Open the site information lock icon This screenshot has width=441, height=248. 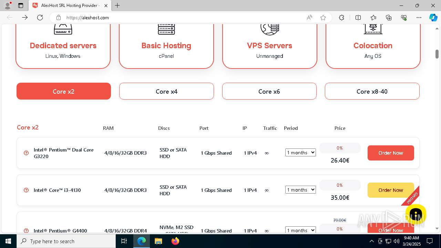(59, 18)
